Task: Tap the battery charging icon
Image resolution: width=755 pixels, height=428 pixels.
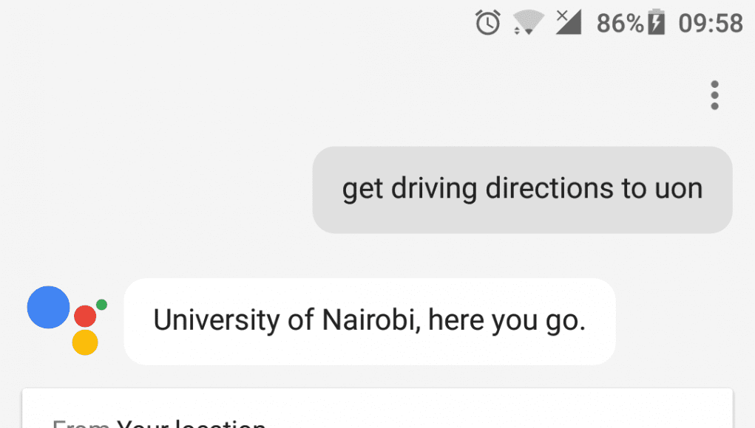Action: (656, 22)
